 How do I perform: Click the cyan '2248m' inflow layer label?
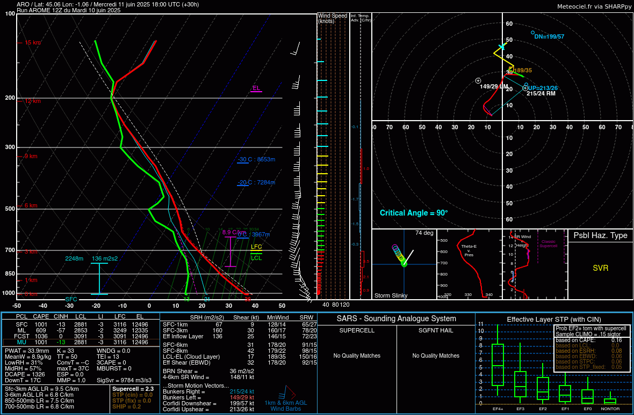click(74, 258)
